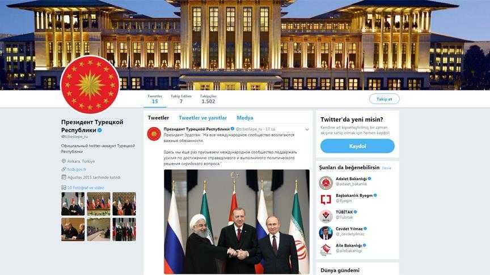Viewport: 490px width, 275px height.
Task: Open the three leaders handshake photo
Action: pyautogui.click(x=236, y=222)
